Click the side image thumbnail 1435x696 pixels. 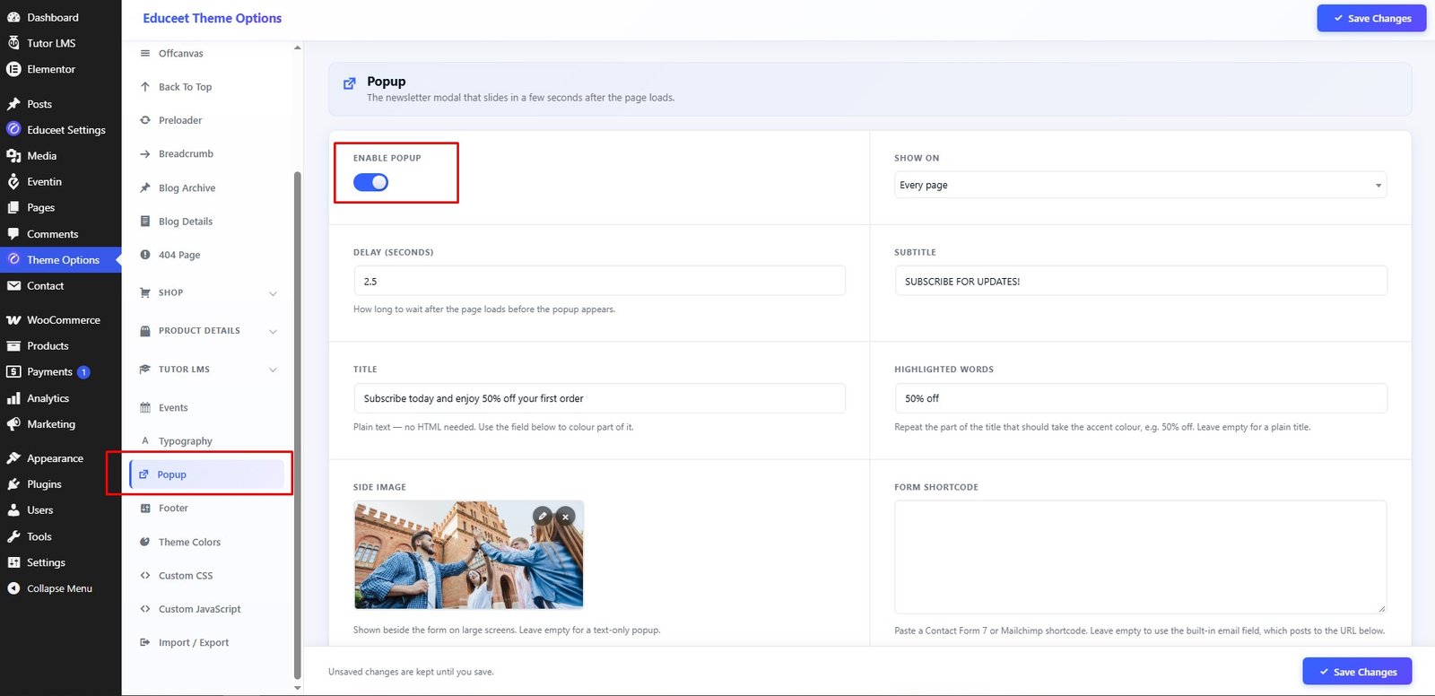pos(469,555)
